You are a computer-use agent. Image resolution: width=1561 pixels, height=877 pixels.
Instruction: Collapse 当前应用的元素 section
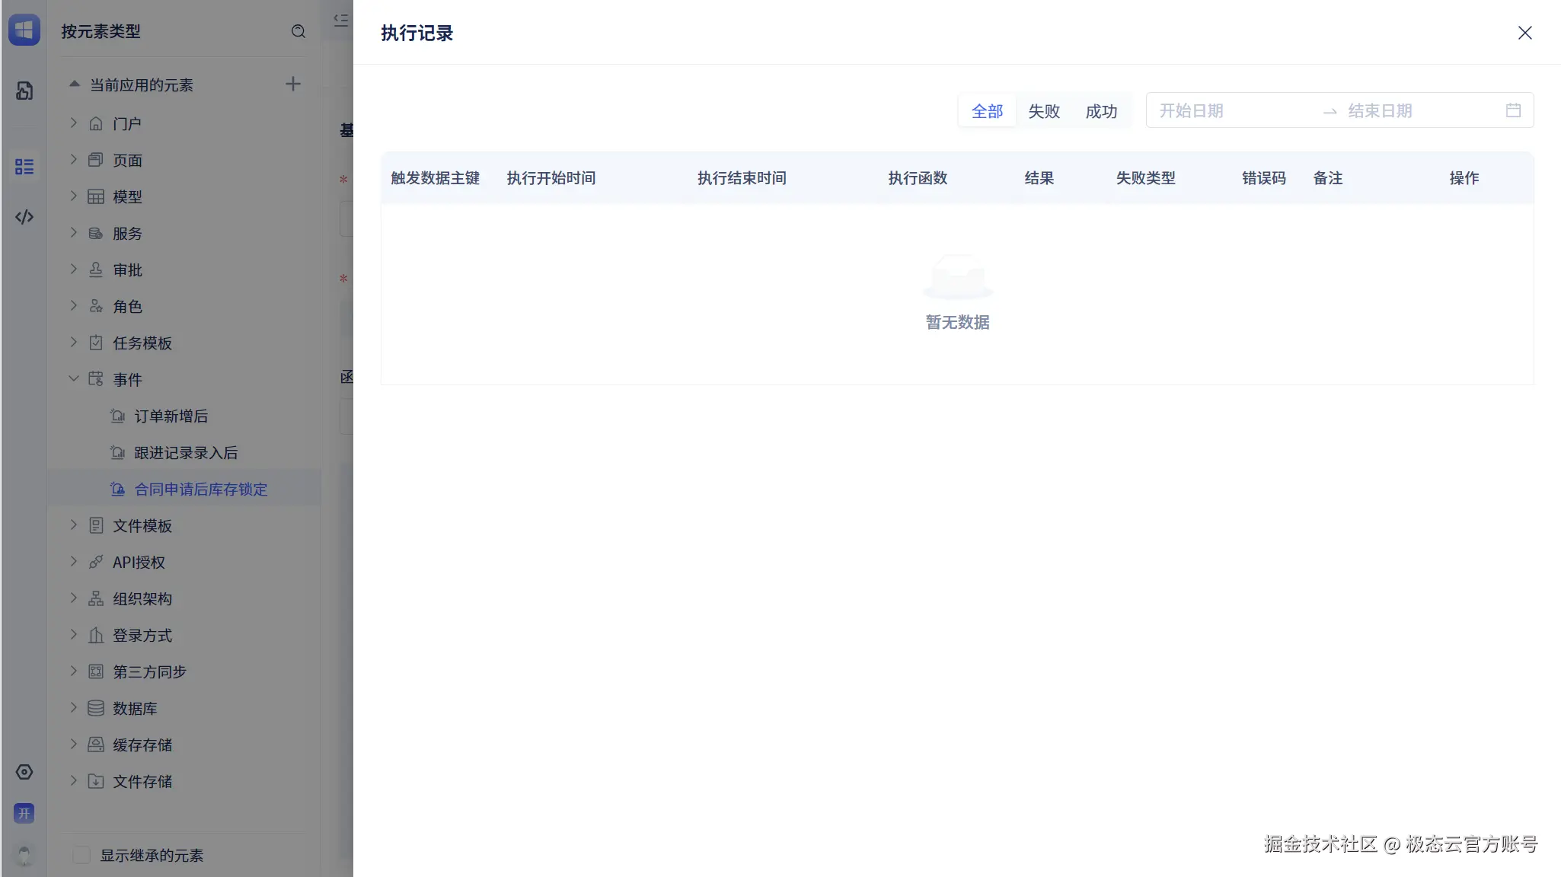[75, 85]
